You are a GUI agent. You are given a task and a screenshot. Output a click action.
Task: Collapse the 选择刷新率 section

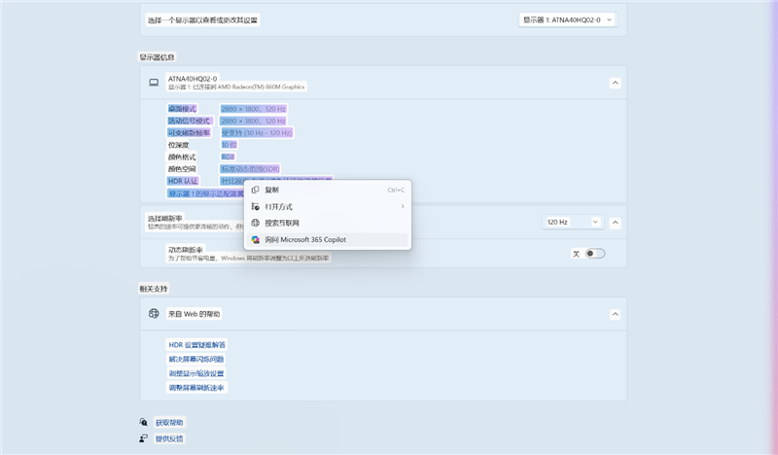coord(615,222)
